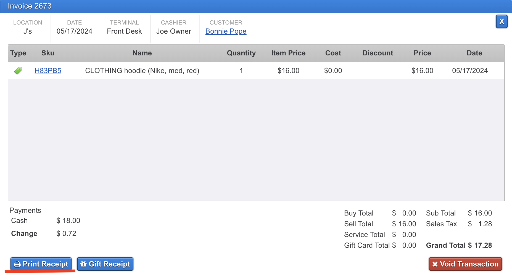Click the Service Total label
This screenshot has width=512, height=280.
[365, 235]
